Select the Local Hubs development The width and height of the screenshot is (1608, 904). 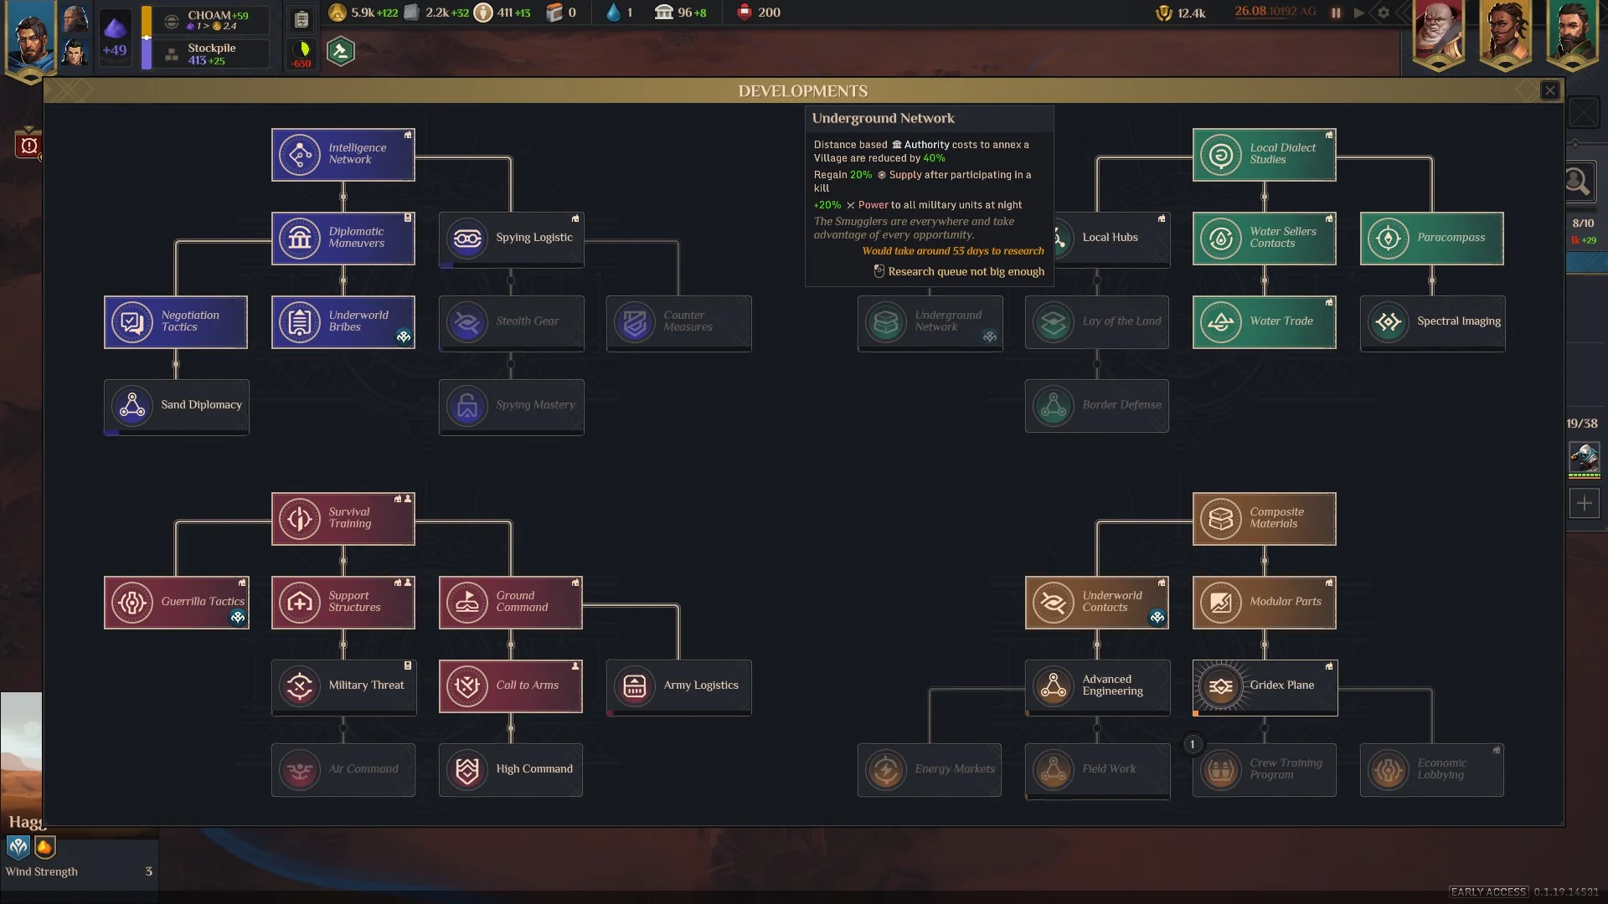1111,239
